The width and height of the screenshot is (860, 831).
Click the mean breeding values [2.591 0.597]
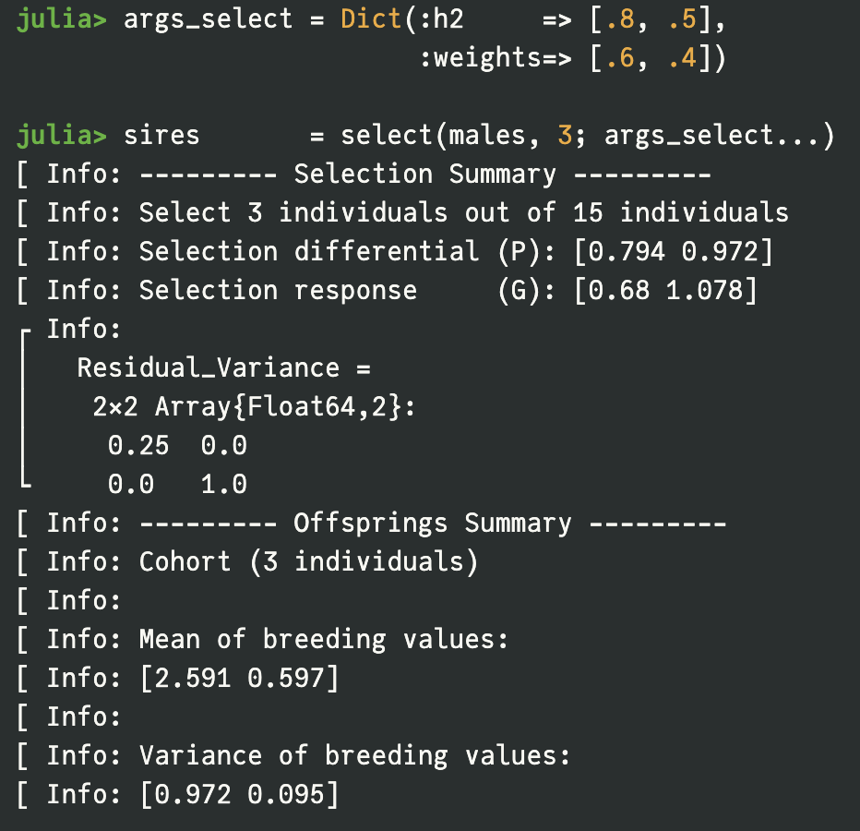pyautogui.click(x=239, y=679)
